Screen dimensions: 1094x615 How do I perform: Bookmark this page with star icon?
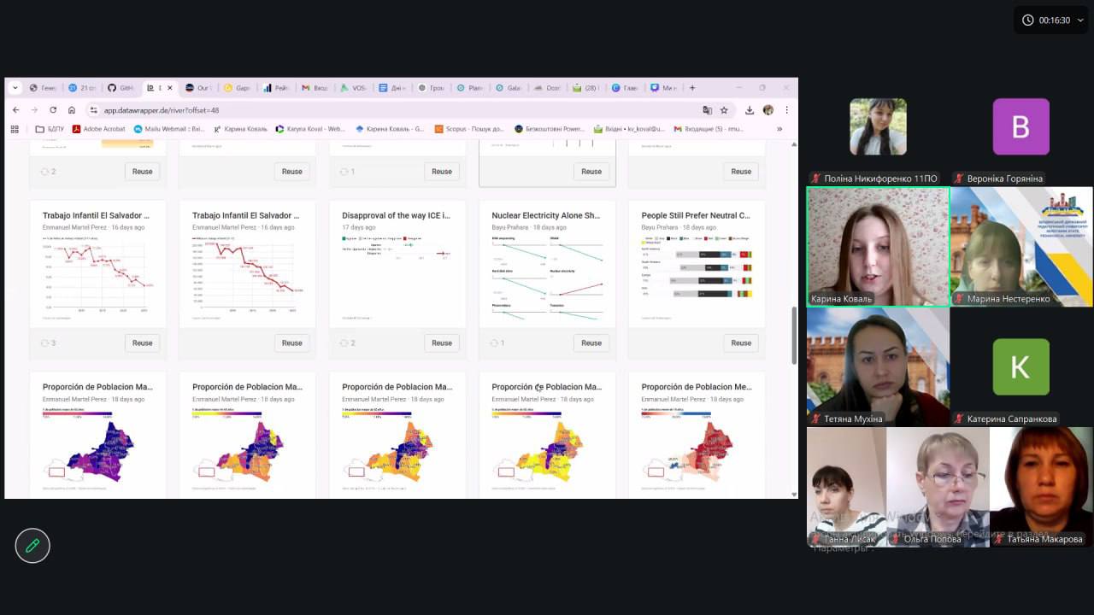tap(724, 110)
